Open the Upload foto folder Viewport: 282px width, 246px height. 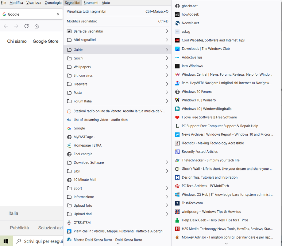coord(118,205)
